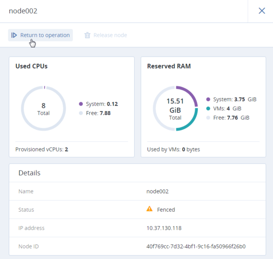Click the Provisioned vCPUs line

pos(42,150)
